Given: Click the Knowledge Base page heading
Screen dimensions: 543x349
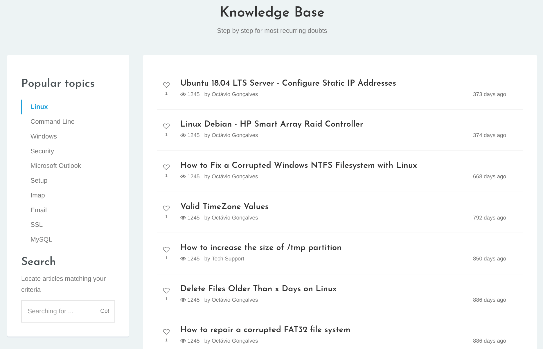Looking at the screenshot, I should (x=272, y=12).
